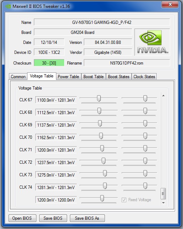The image size is (183, 229).
Task: Click CLK 73 maximum voltage slider handle
Action: click(x=145, y=173)
